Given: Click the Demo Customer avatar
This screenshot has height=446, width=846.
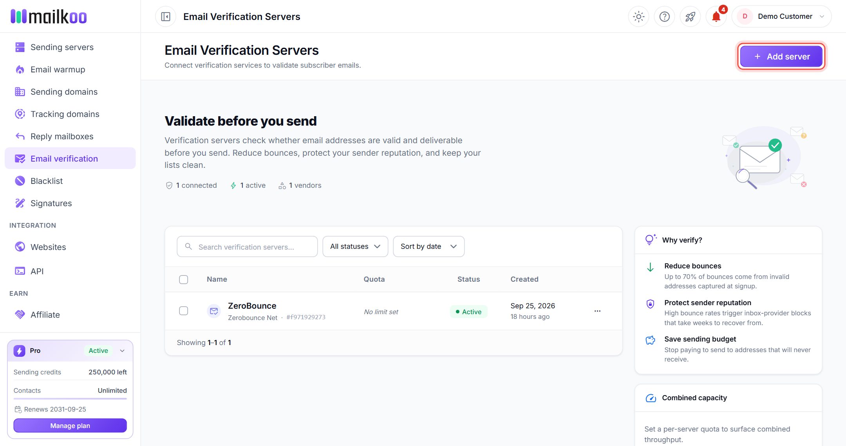Looking at the screenshot, I should [745, 16].
